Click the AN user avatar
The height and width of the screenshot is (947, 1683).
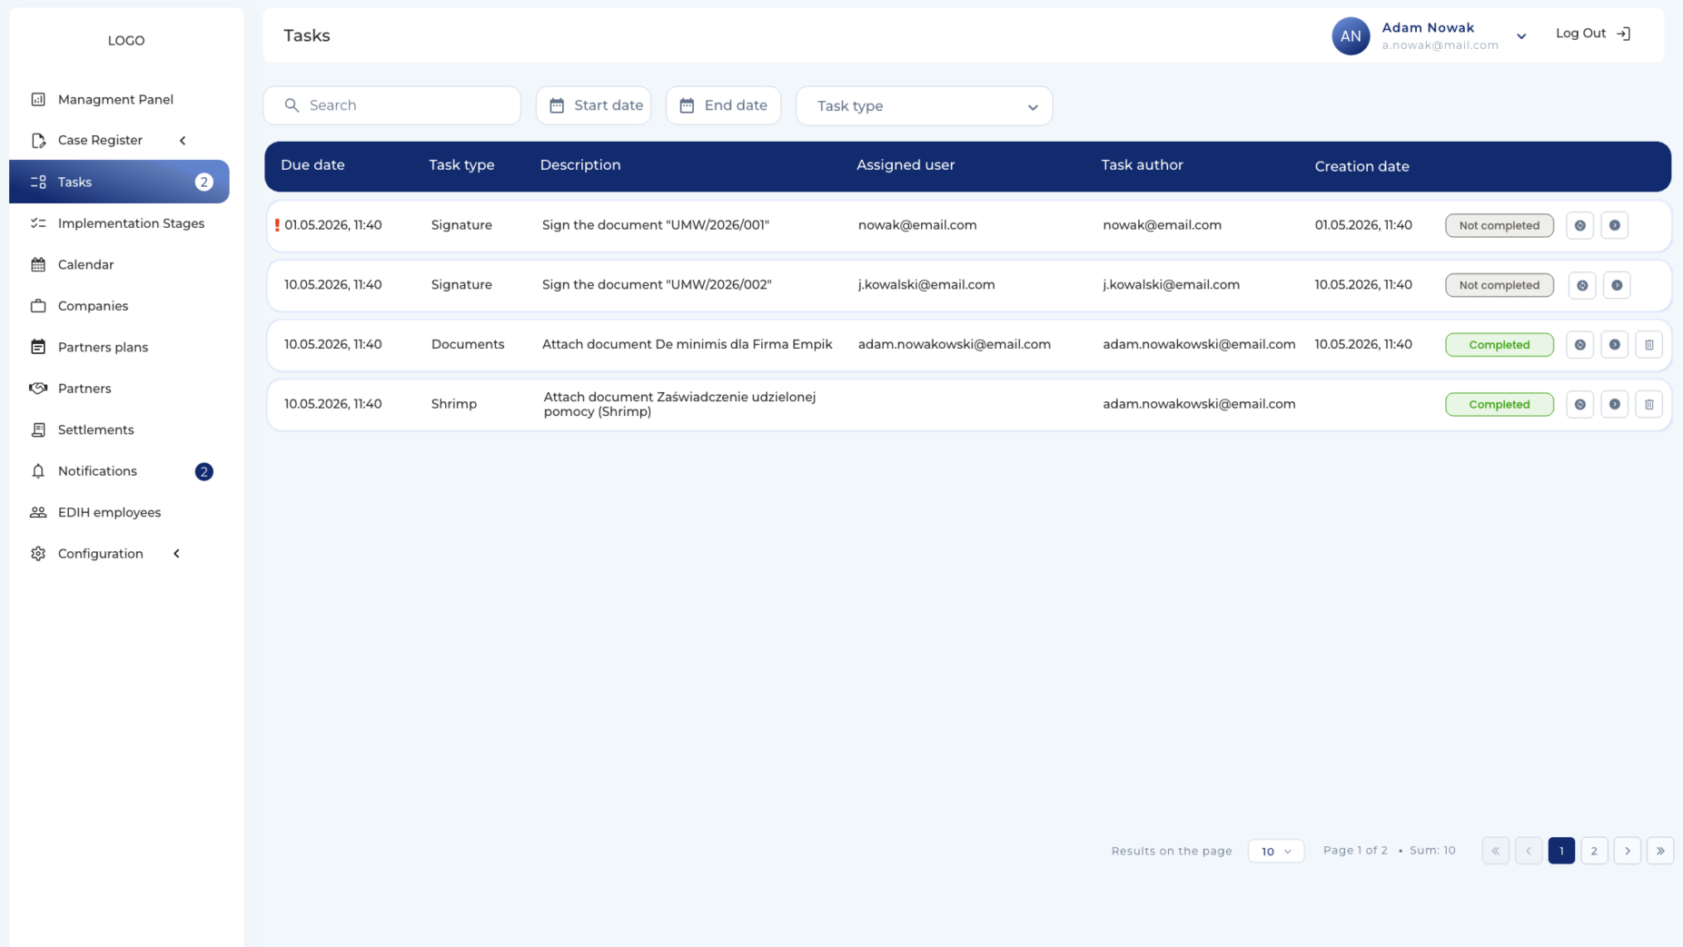point(1351,36)
